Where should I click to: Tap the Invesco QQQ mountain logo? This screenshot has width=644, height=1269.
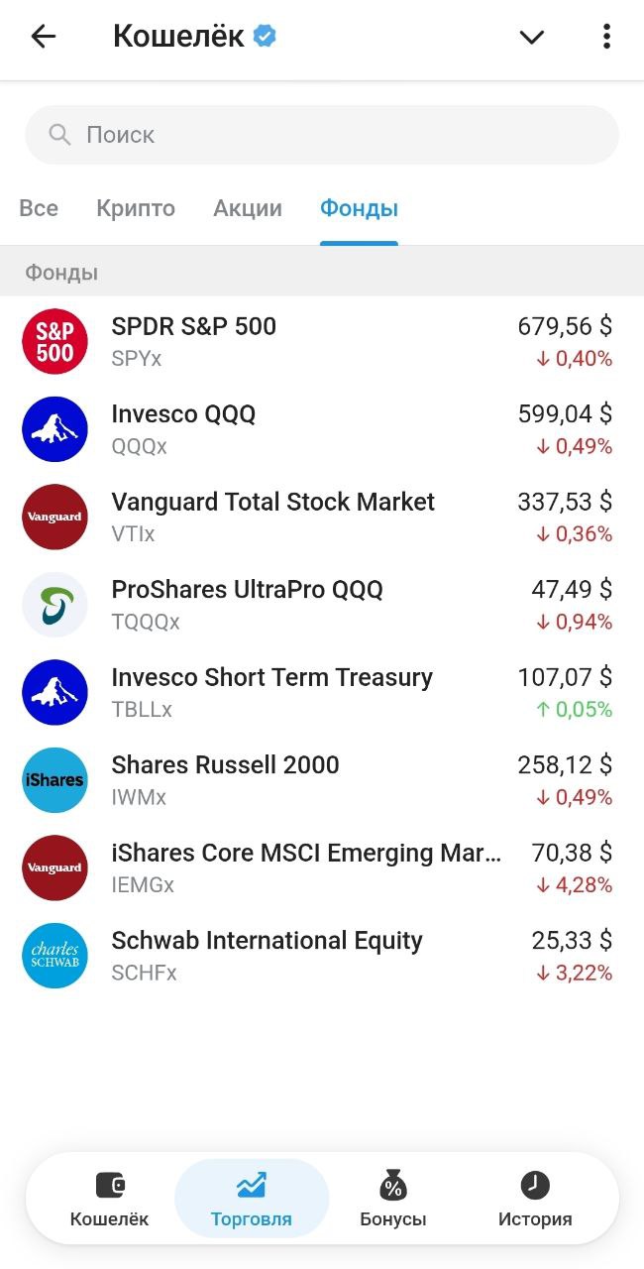click(54, 428)
